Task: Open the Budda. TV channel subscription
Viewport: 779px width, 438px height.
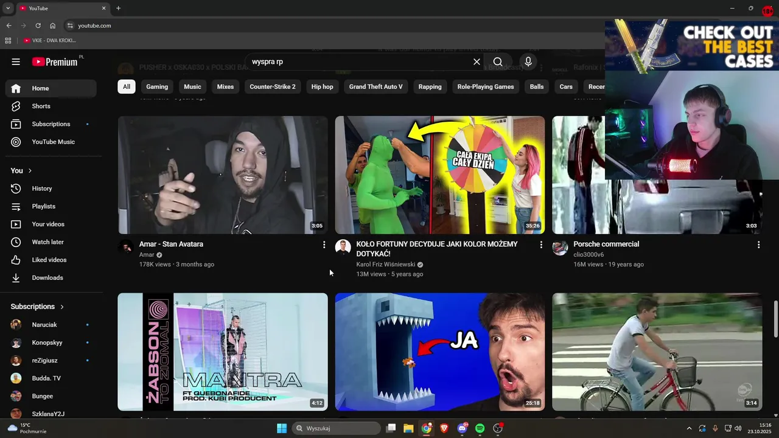Action: click(x=51, y=378)
